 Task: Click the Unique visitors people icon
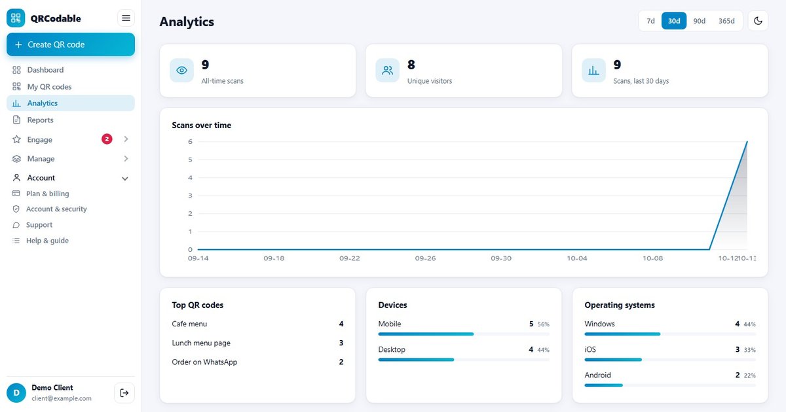pos(388,71)
